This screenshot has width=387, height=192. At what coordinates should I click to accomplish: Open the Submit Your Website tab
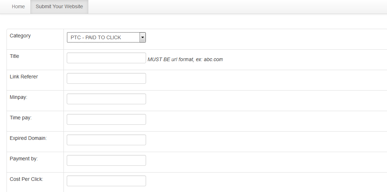click(59, 6)
